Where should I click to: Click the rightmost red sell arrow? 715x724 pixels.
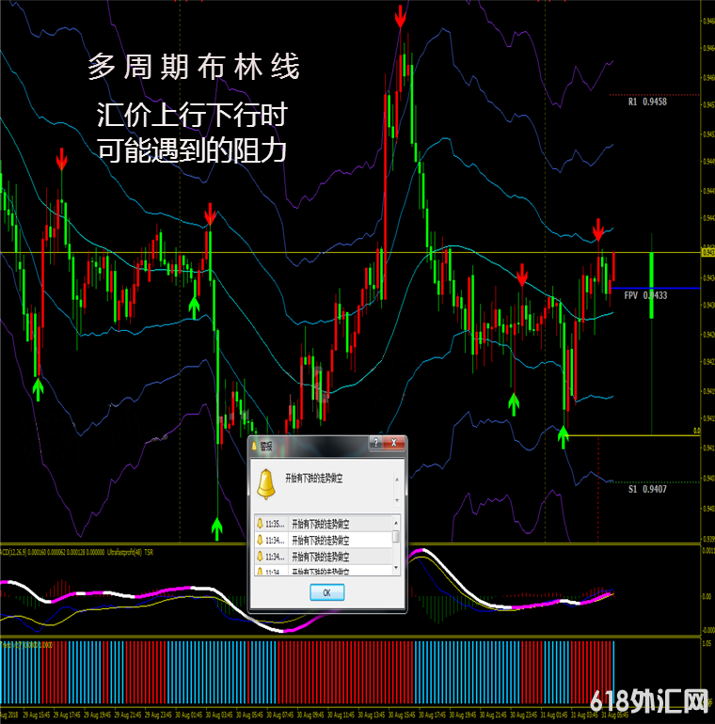coord(598,228)
